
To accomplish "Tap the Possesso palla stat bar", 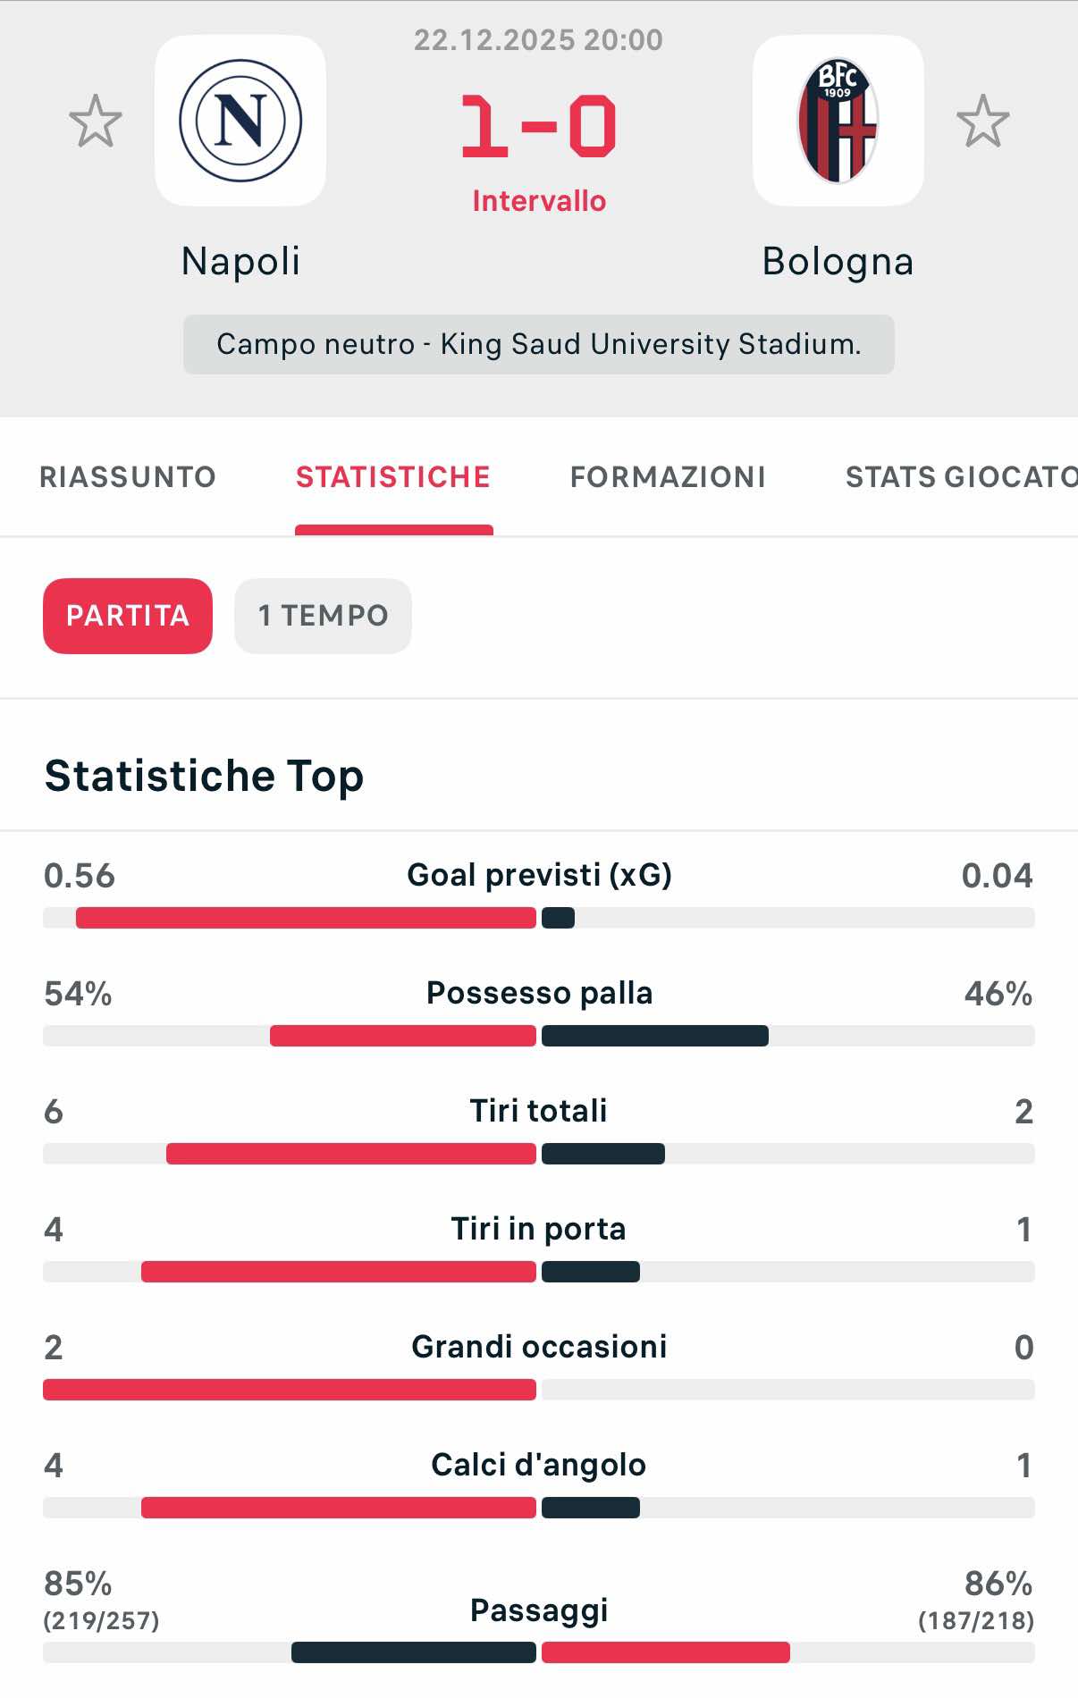I will [539, 1036].
